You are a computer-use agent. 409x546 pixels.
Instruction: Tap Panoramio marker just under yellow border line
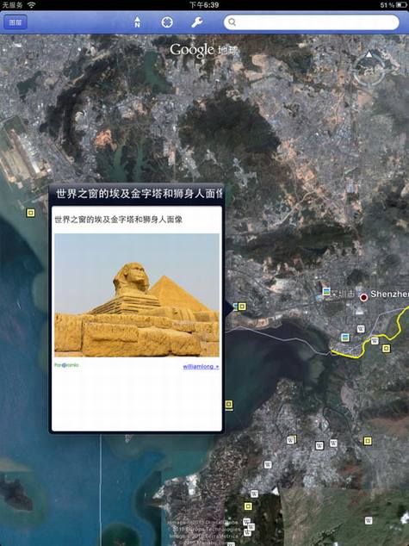[386, 348]
